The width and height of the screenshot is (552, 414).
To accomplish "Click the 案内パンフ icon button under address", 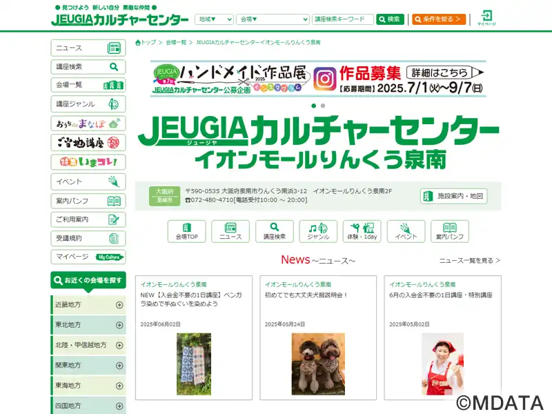I will coord(450,231).
